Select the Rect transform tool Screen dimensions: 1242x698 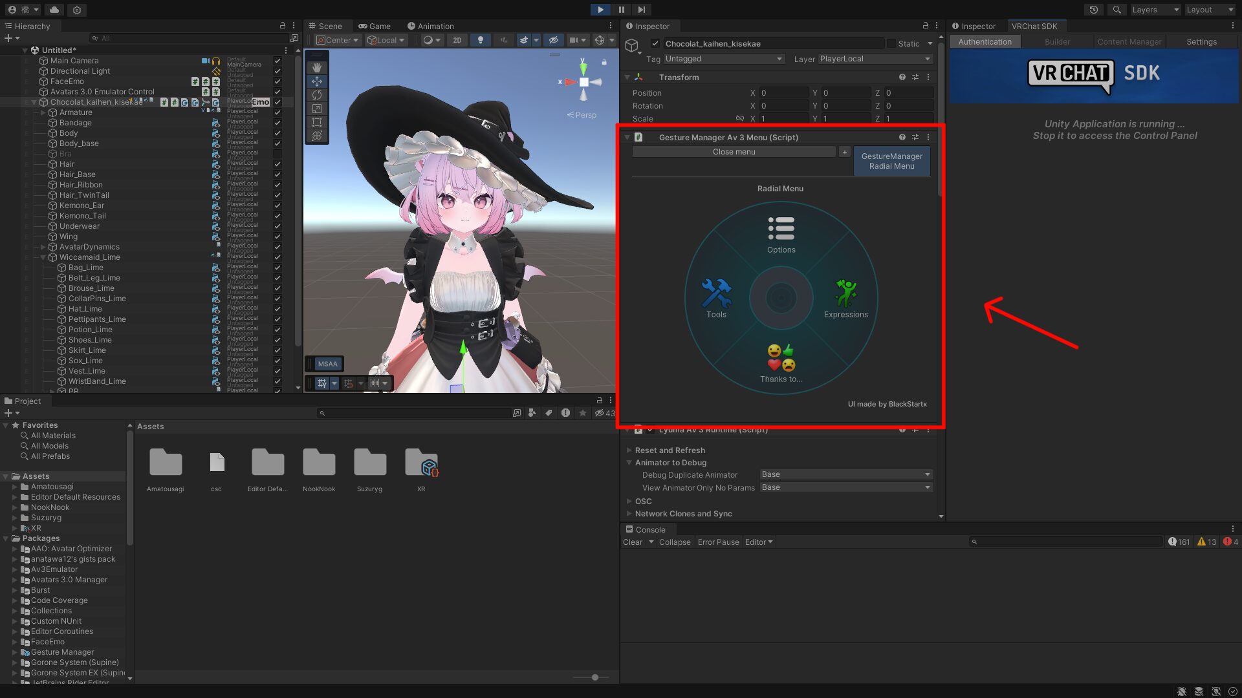point(316,122)
